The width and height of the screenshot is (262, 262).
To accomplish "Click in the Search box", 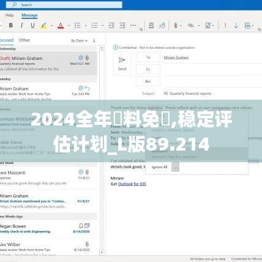I will tap(64, 5).
